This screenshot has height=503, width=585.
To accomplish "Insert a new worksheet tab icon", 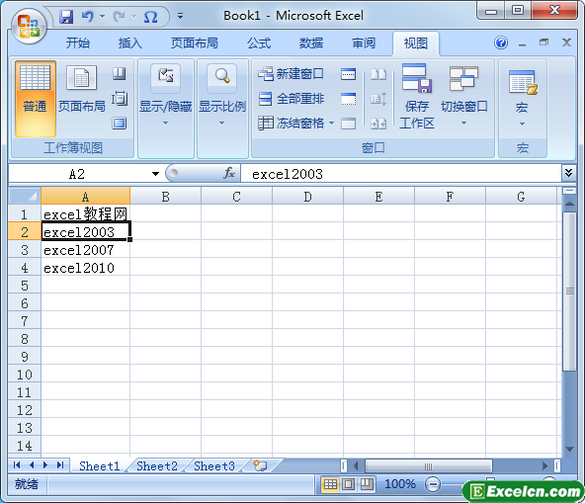I will pyautogui.click(x=260, y=465).
